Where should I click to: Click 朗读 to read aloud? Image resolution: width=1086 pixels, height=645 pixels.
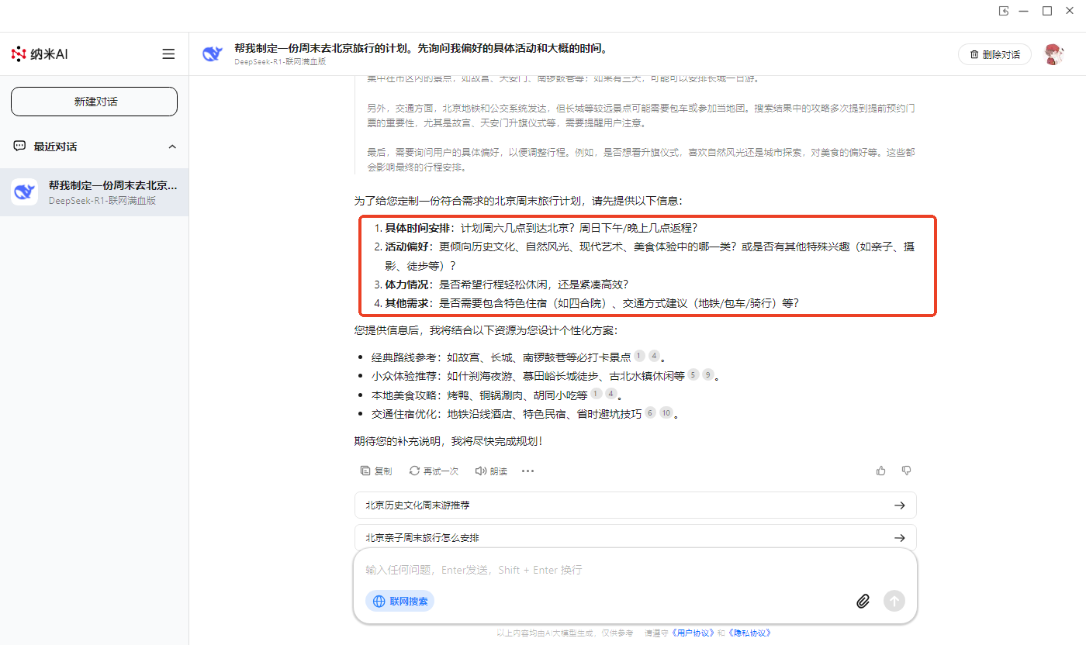[491, 471]
